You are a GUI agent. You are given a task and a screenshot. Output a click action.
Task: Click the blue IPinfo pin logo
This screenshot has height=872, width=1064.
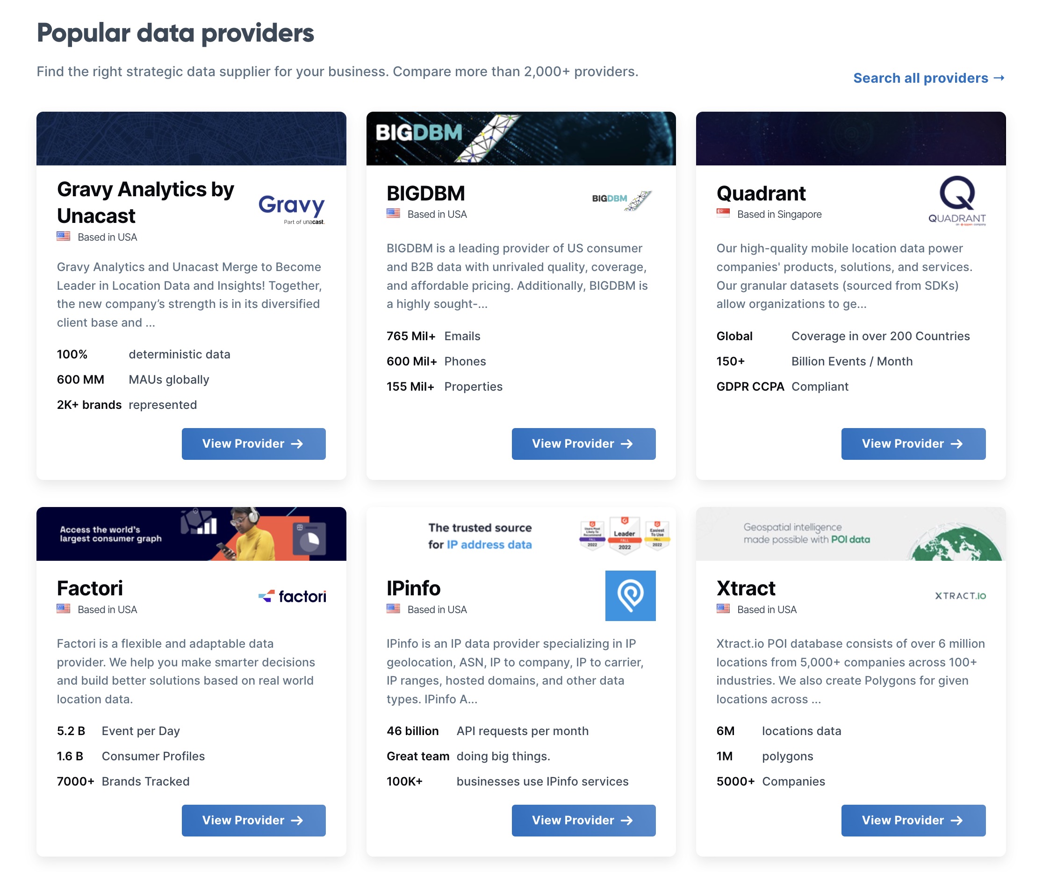[x=631, y=596]
